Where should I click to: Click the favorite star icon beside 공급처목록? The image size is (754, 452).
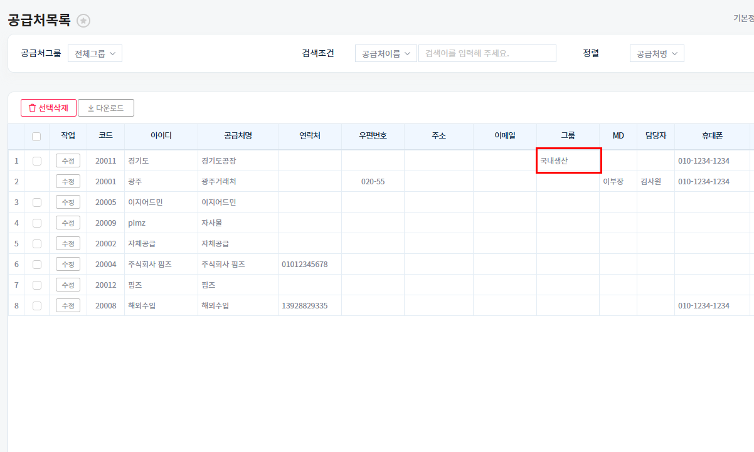click(83, 21)
